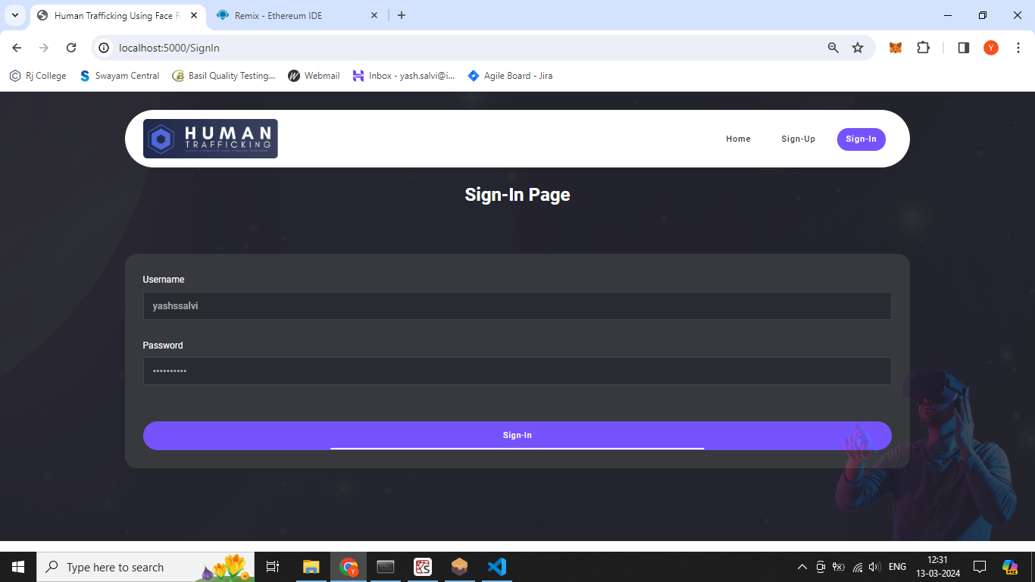Viewport: 1035px width, 582px height.
Task: Open the Chrome Extensions puzzle icon
Action: pos(923,48)
